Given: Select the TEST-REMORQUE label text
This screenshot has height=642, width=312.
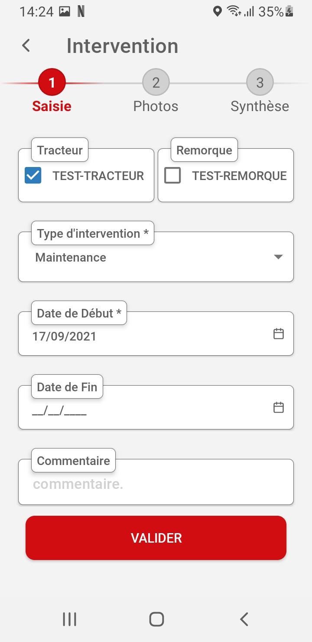Looking at the screenshot, I should click(x=240, y=176).
